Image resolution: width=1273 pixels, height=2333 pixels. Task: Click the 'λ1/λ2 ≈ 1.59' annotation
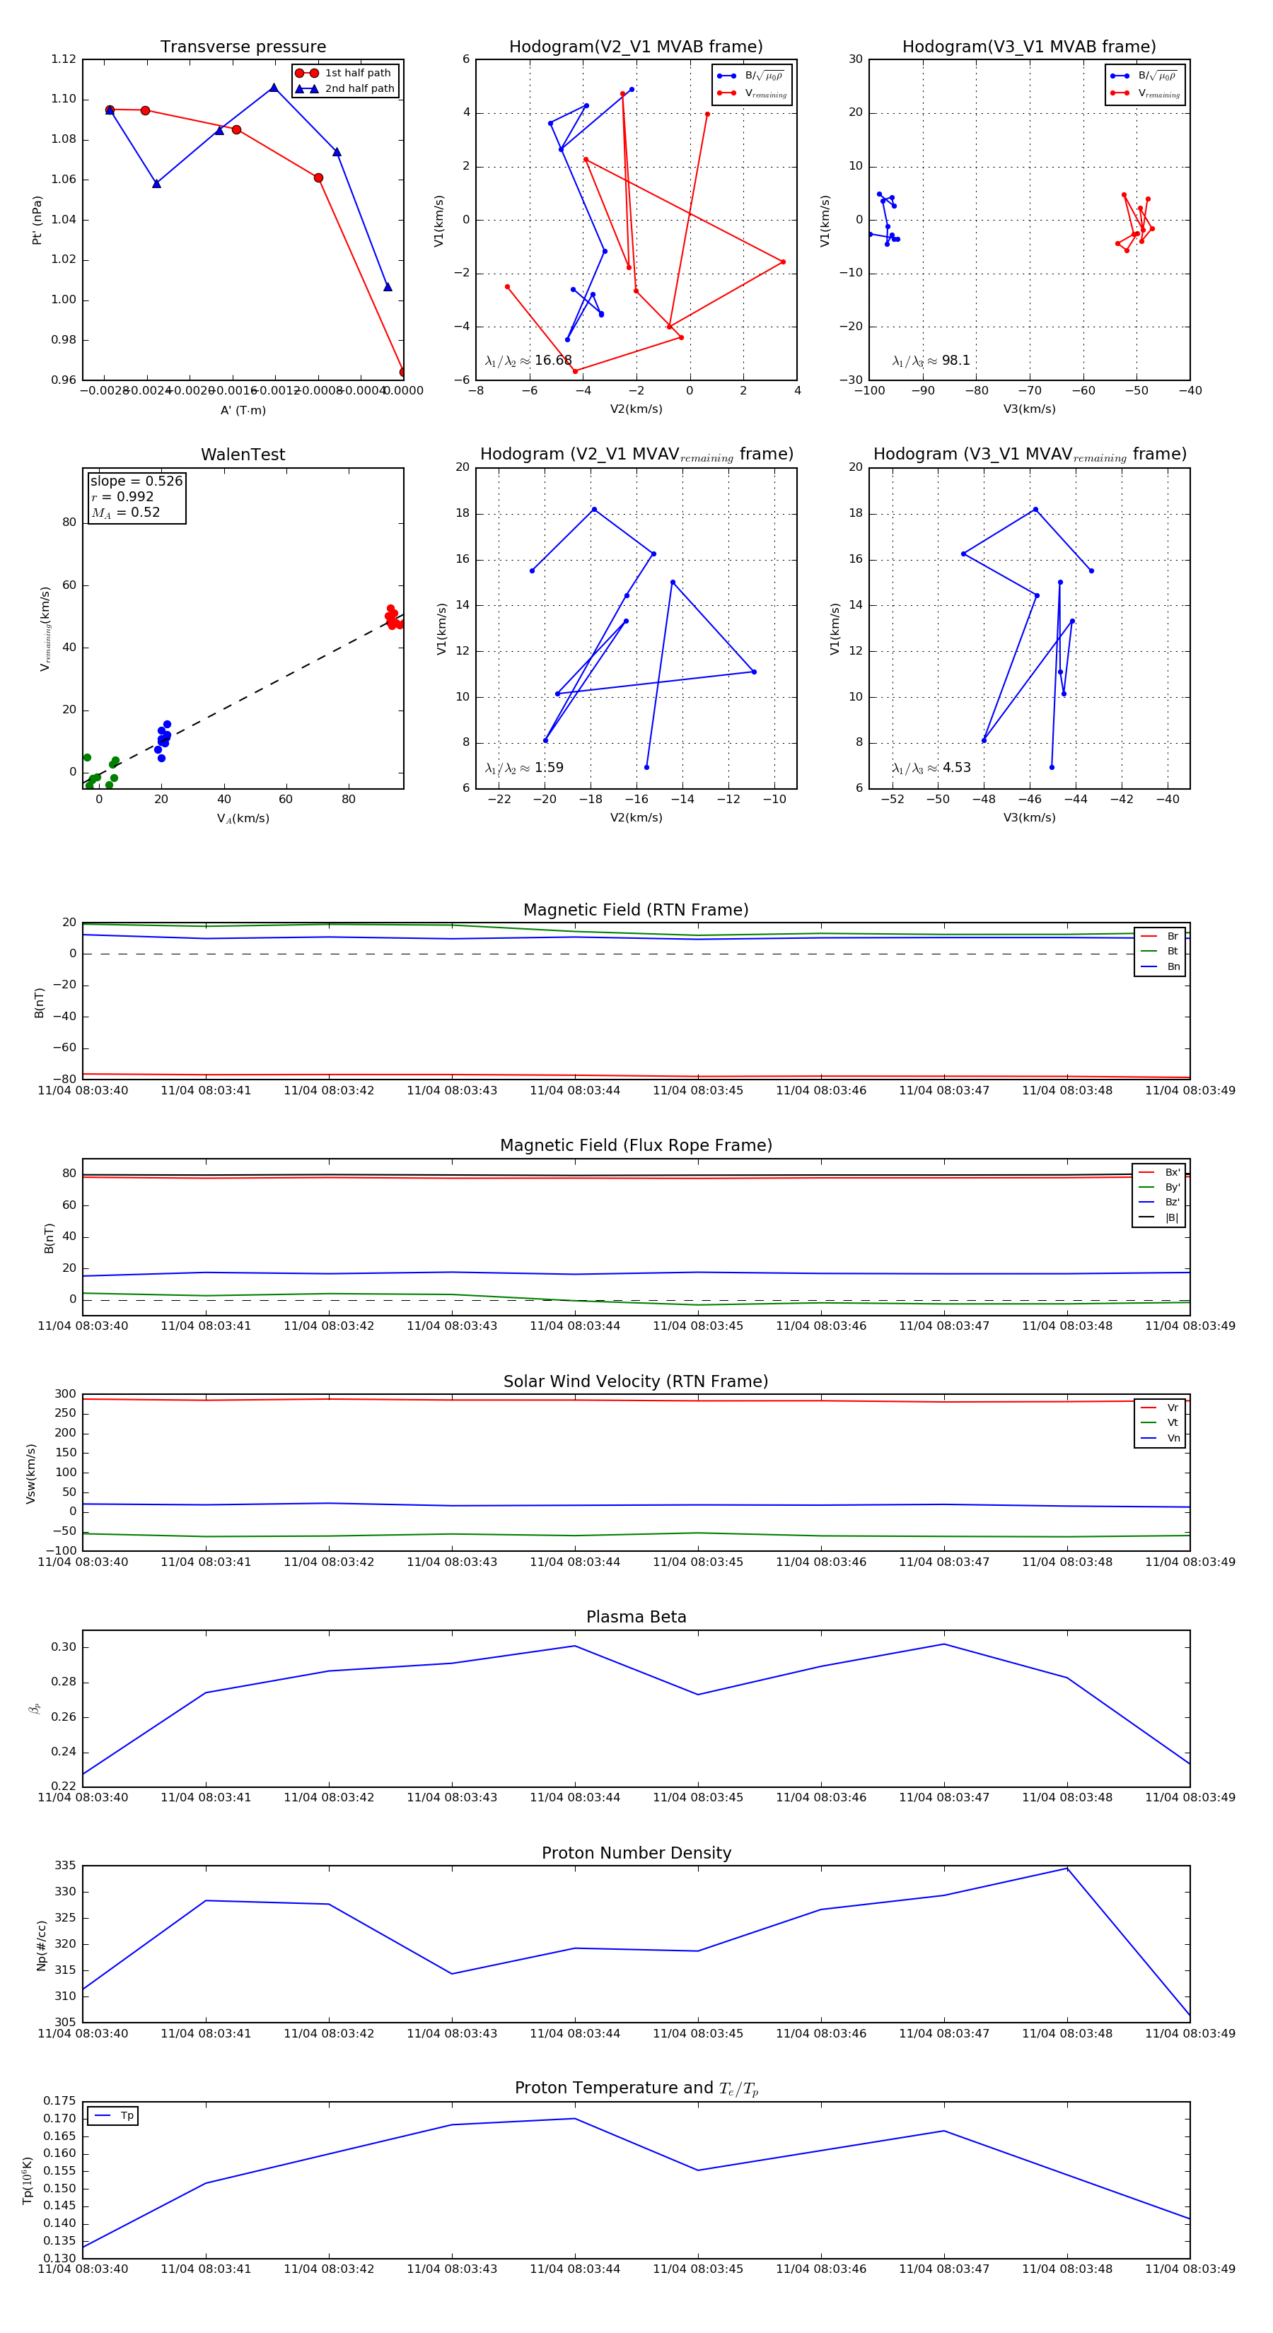523,768
